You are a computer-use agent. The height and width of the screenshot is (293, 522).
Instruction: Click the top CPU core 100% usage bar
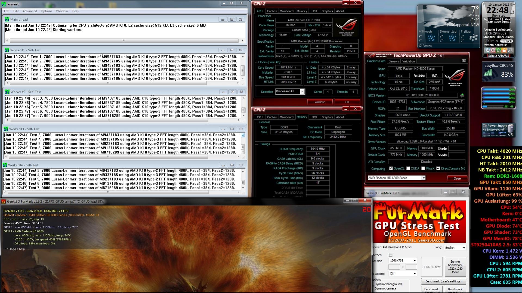coord(495,90)
